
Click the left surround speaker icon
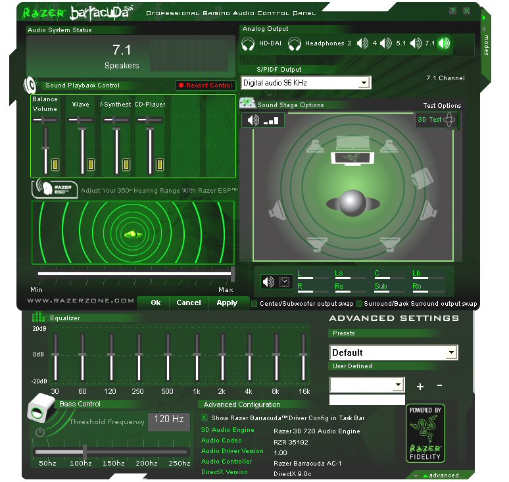click(x=278, y=210)
